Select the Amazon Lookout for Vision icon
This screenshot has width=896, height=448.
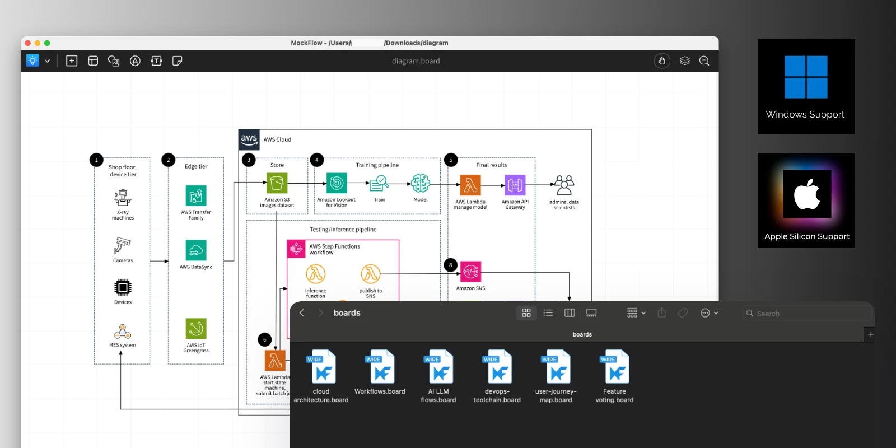[337, 183]
